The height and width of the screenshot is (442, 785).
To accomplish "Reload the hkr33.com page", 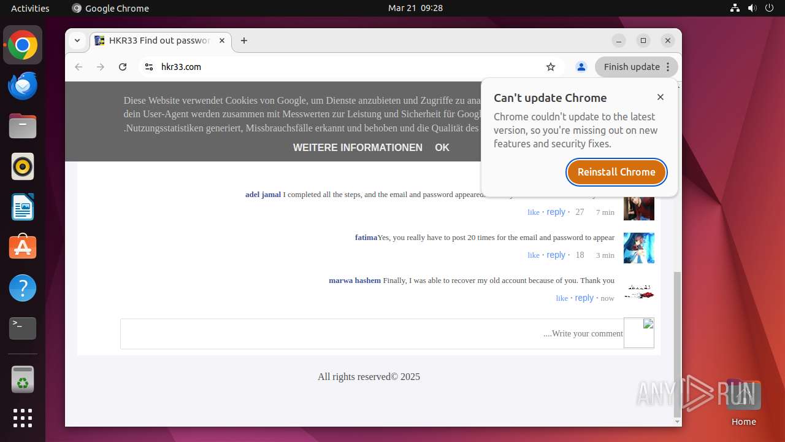I will point(123,67).
